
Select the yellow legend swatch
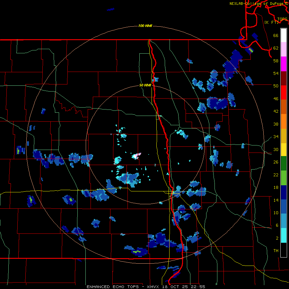click(x=284, y=149)
